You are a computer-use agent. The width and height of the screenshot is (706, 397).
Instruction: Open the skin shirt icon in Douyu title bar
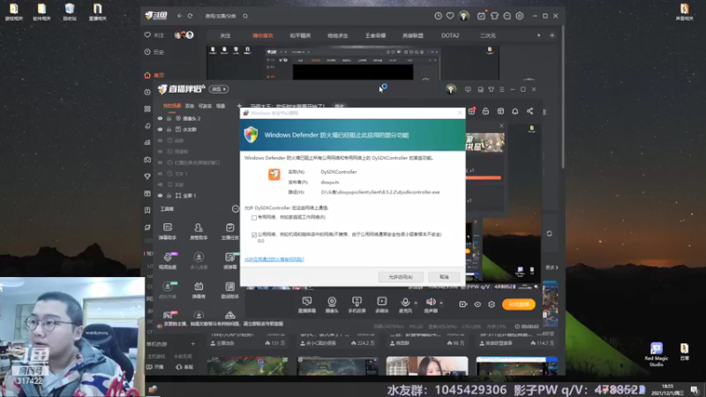(494, 16)
